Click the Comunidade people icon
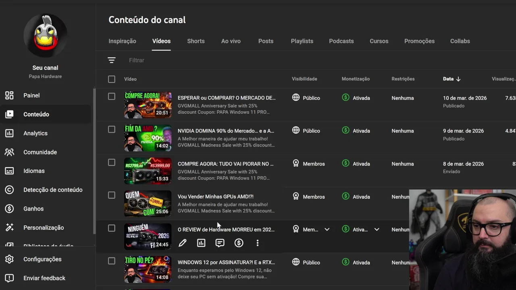516x290 pixels. click(x=9, y=152)
